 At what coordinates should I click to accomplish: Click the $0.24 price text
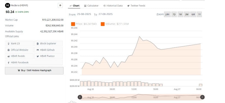tap(10, 12)
